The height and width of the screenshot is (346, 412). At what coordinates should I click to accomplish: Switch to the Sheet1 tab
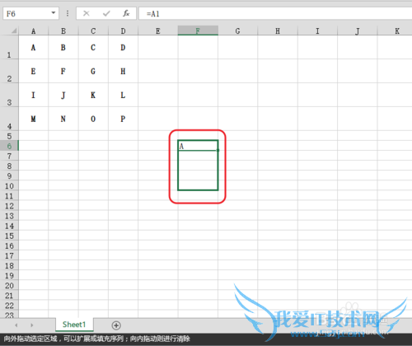[74, 325]
